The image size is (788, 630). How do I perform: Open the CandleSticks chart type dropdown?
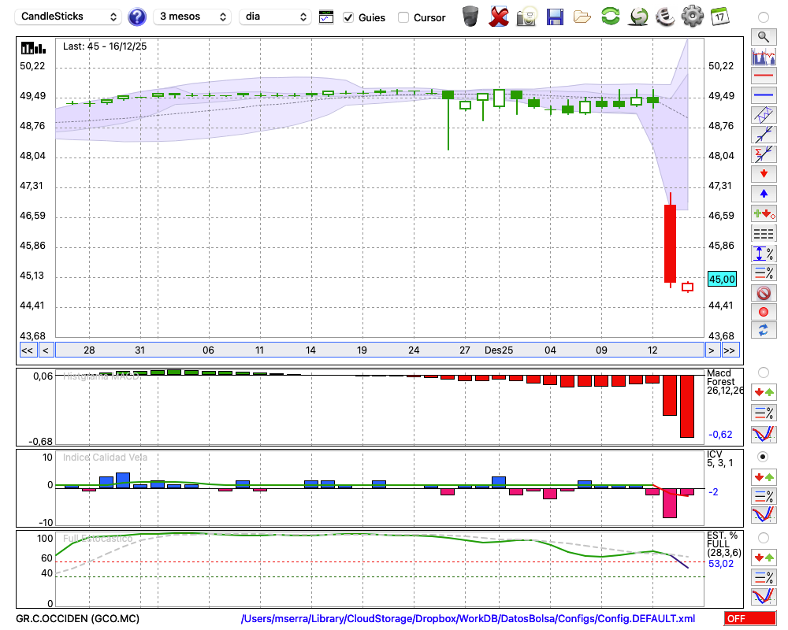(x=69, y=17)
